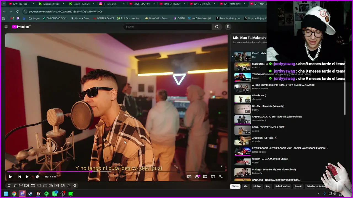Seek on the video progress bar

(116, 172)
